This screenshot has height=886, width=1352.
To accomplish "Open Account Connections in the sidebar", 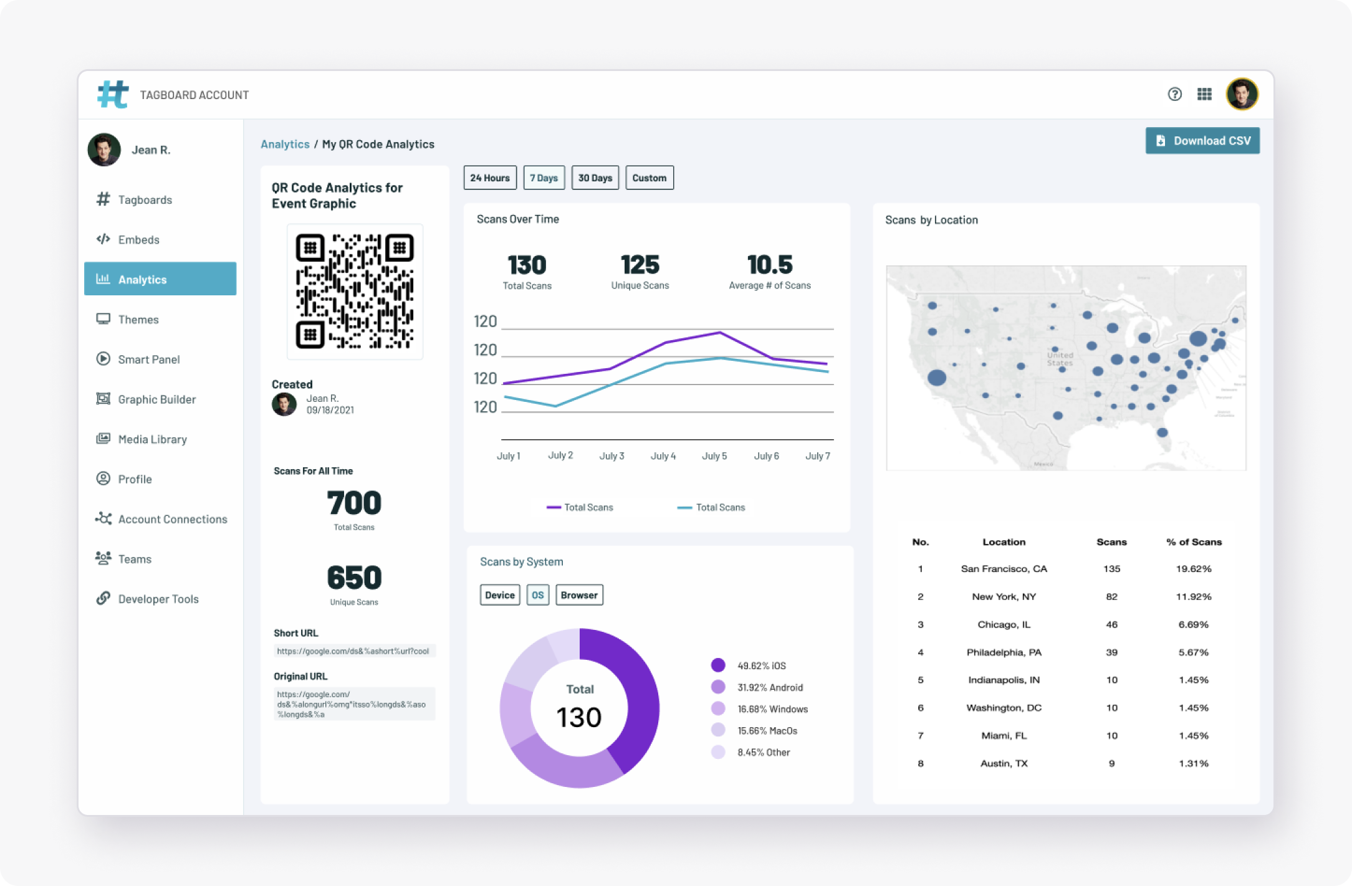I will click(x=172, y=519).
